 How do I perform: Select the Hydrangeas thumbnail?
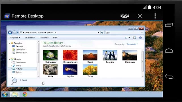click(50, 55)
